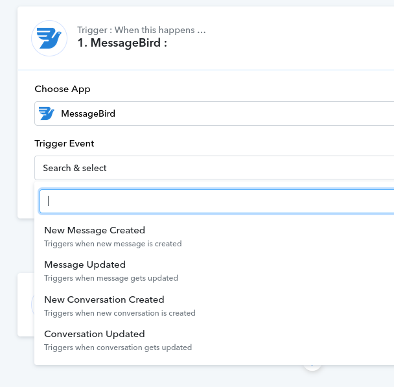
Task: Click the partially hidden round button below the list
Action: click(312, 367)
